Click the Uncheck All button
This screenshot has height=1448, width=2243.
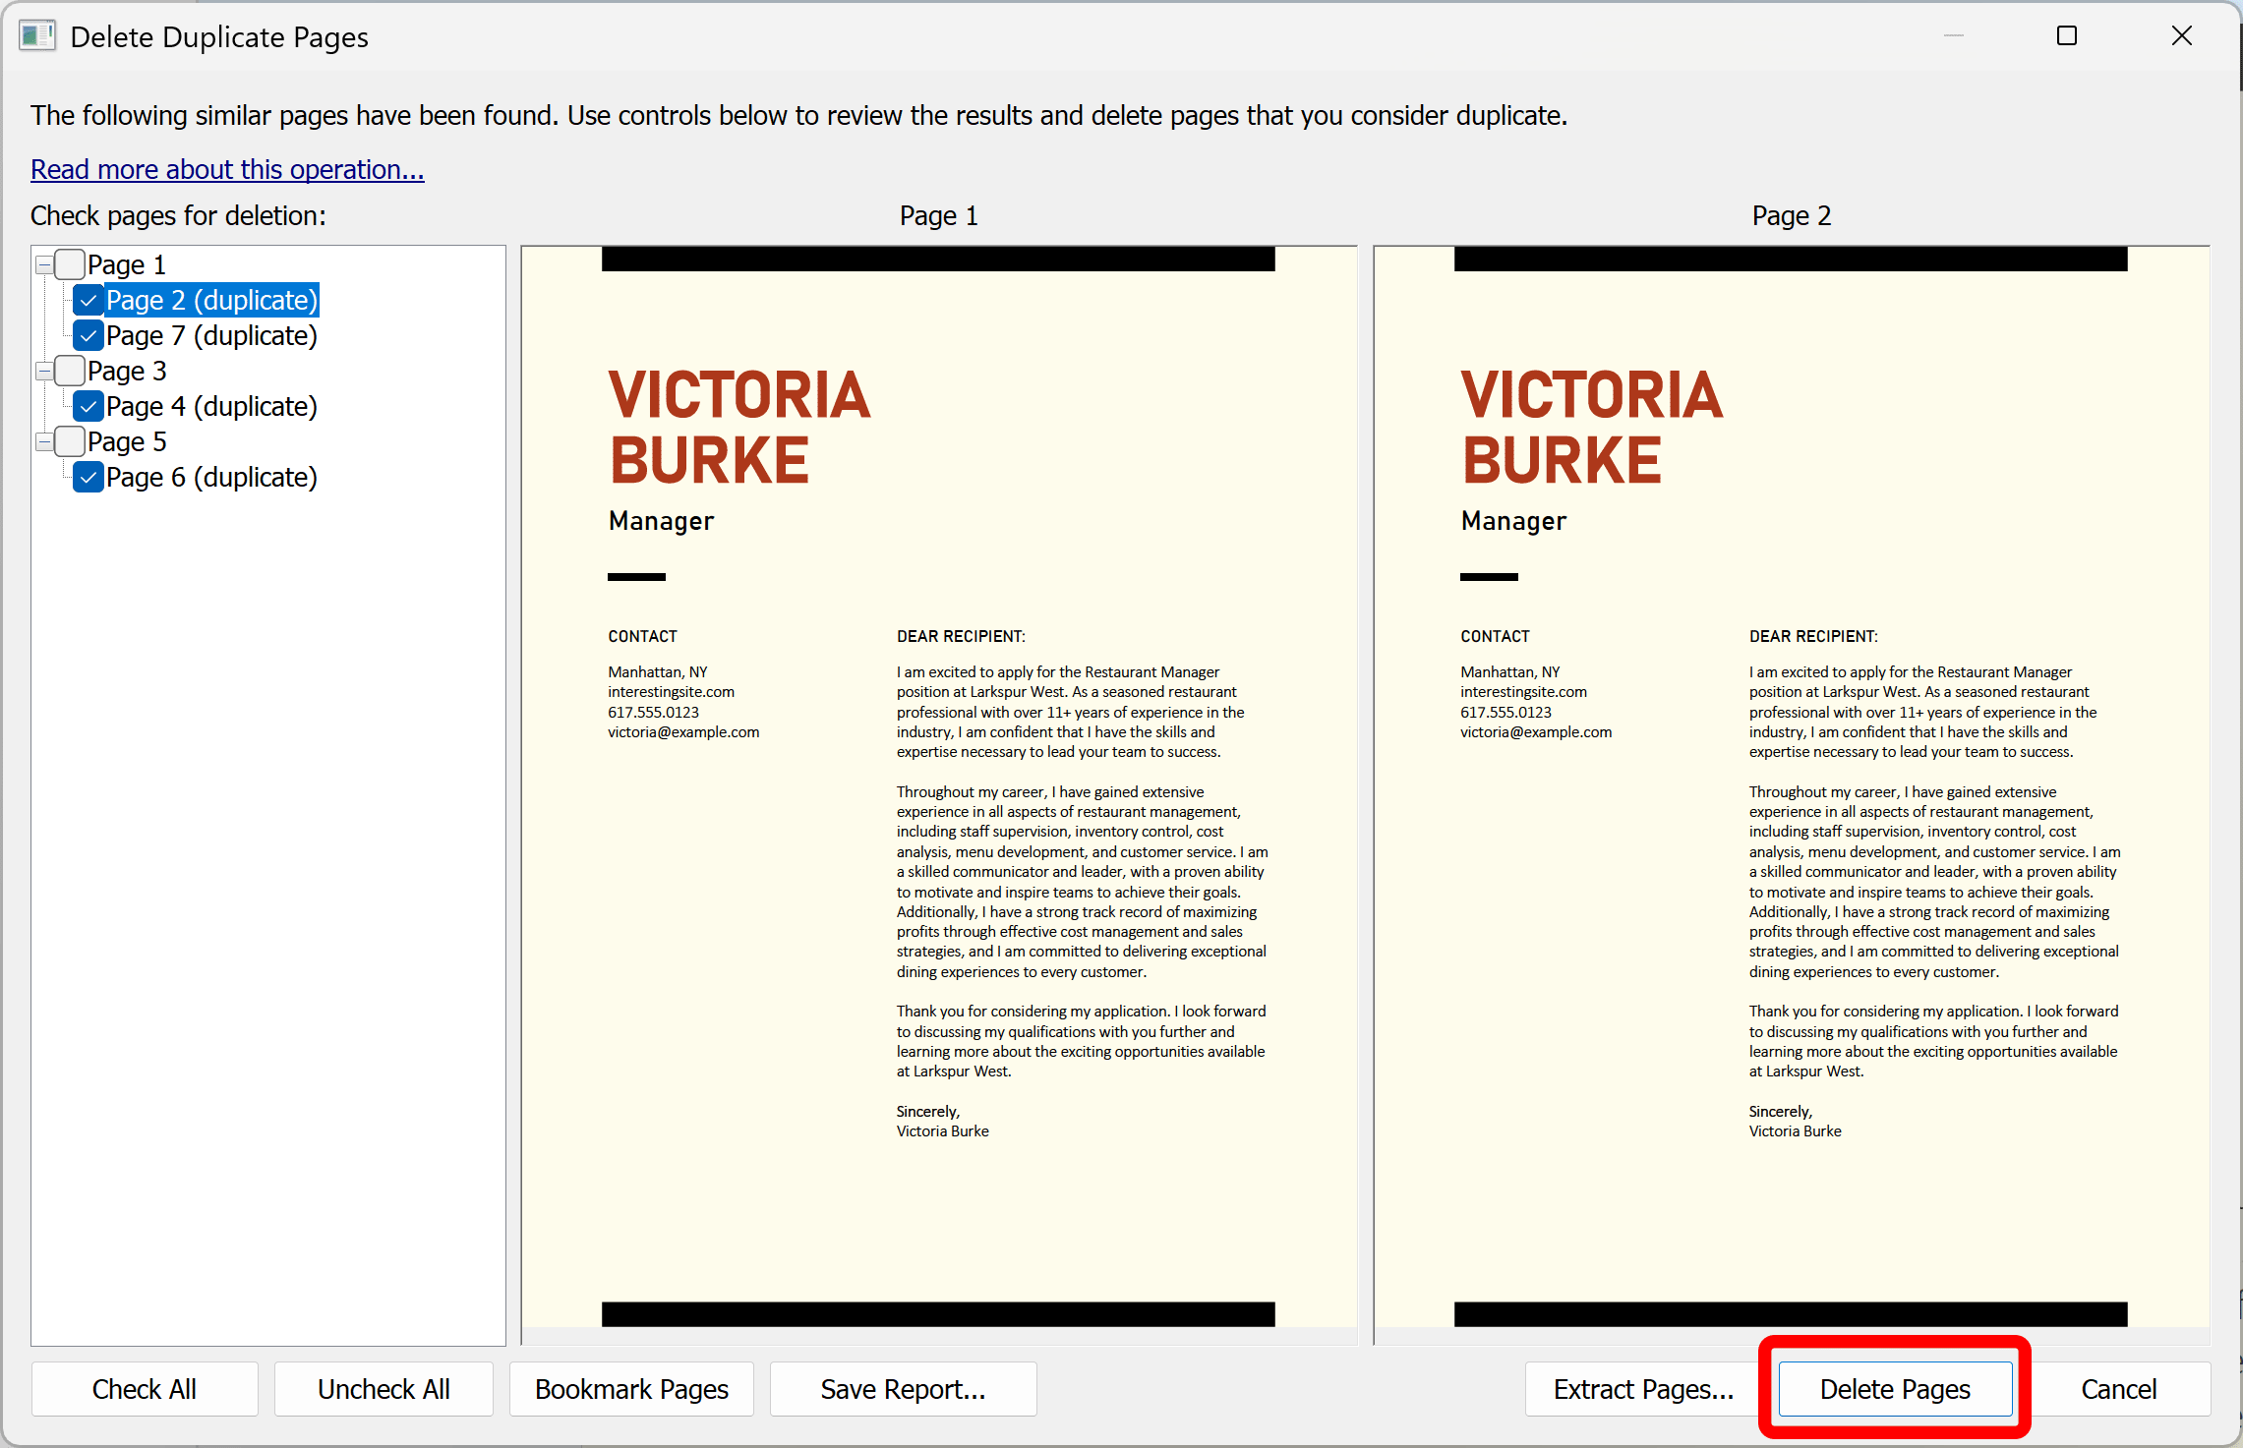click(384, 1389)
